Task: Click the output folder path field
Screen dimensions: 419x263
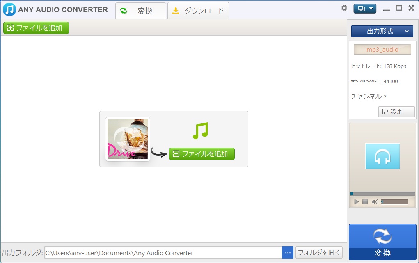Action: coord(163,253)
